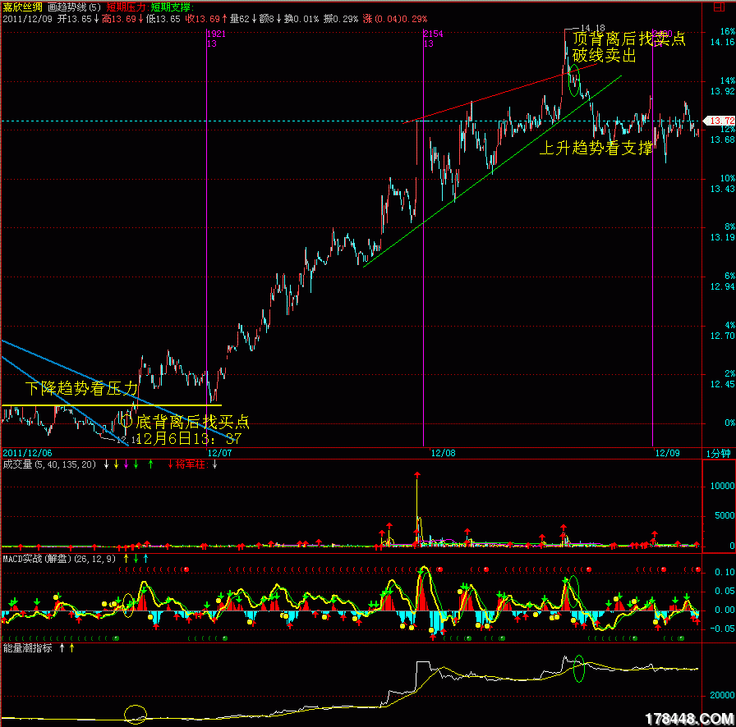
Task: Click the 13.72 current price marker
Action: (720, 121)
